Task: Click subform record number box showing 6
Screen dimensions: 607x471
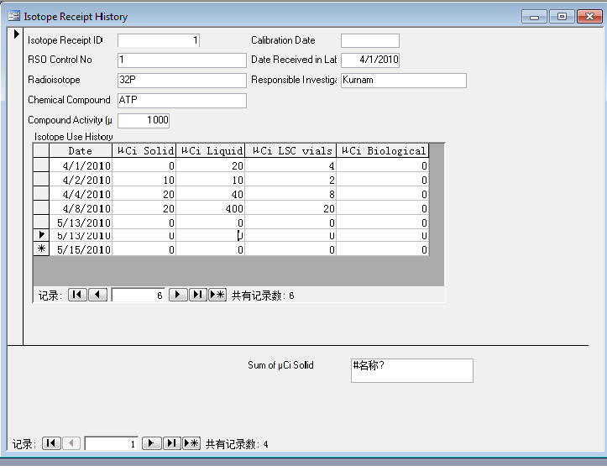Action: tap(139, 296)
